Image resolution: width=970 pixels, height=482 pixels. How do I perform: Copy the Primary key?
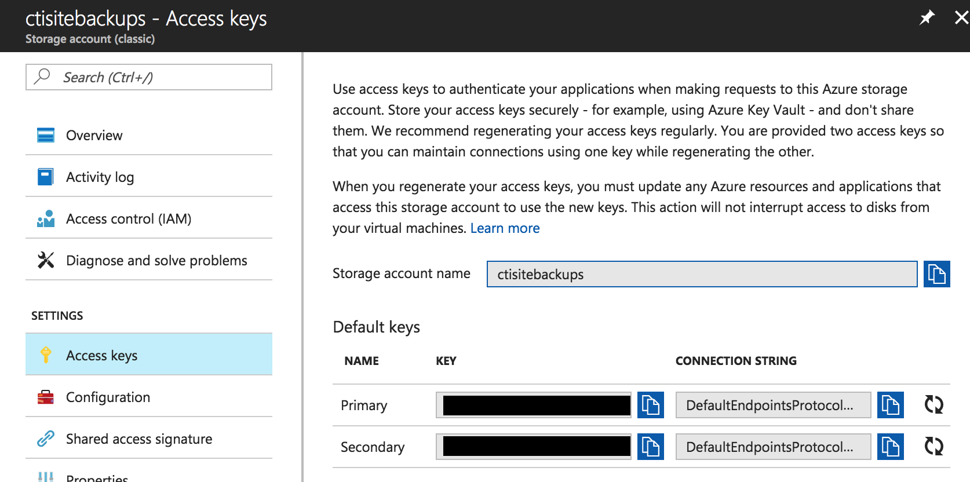tap(651, 405)
